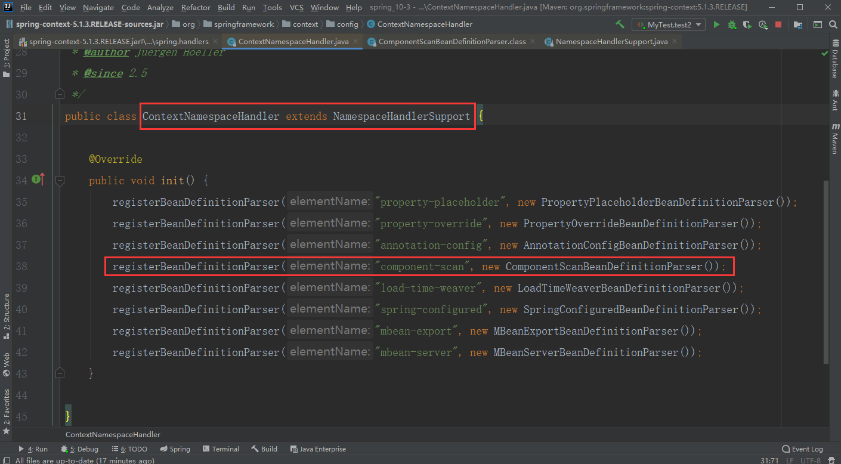Screen dimensions: 841x464
Task: Change file encoding UTF-8 in status bar
Action: tap(811, 460)
